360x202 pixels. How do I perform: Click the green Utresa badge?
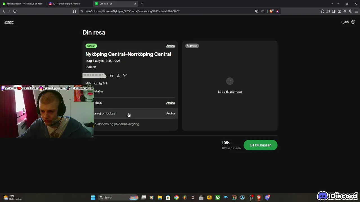(x=91, y=46)
